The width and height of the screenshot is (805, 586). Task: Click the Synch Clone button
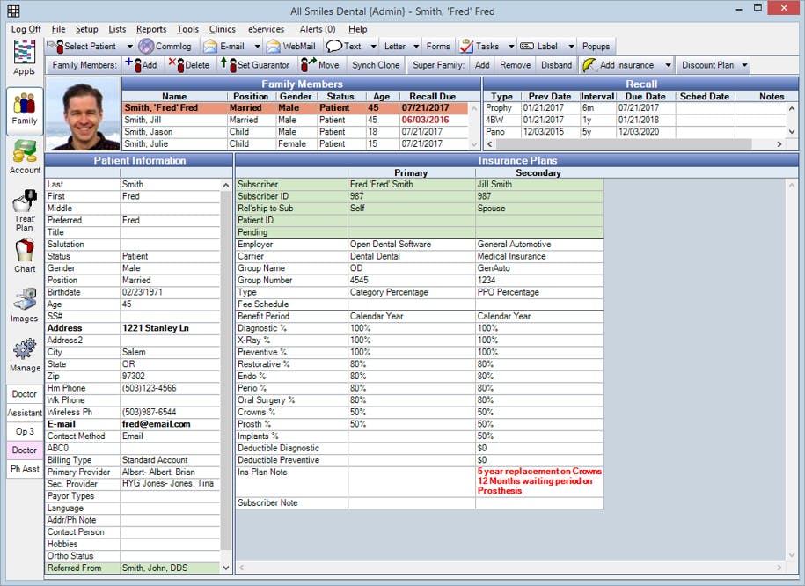(x=376, y=65)
